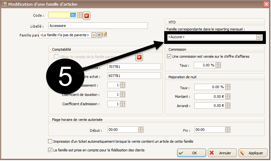Click purchase account field 607781

[x=134, y=76]
